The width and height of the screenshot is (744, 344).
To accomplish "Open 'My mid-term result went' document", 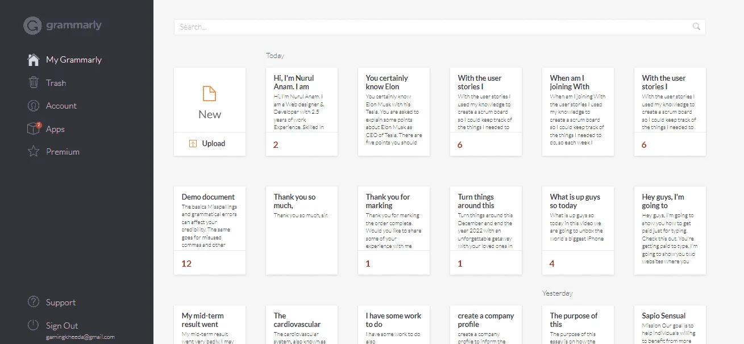I will 210,325.
